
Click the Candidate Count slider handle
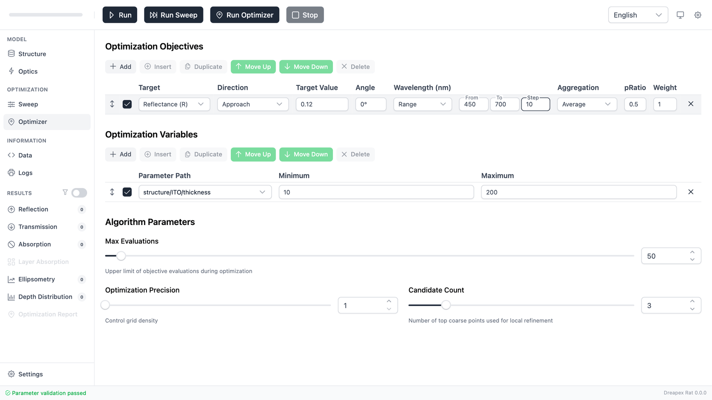click(445, 305)
